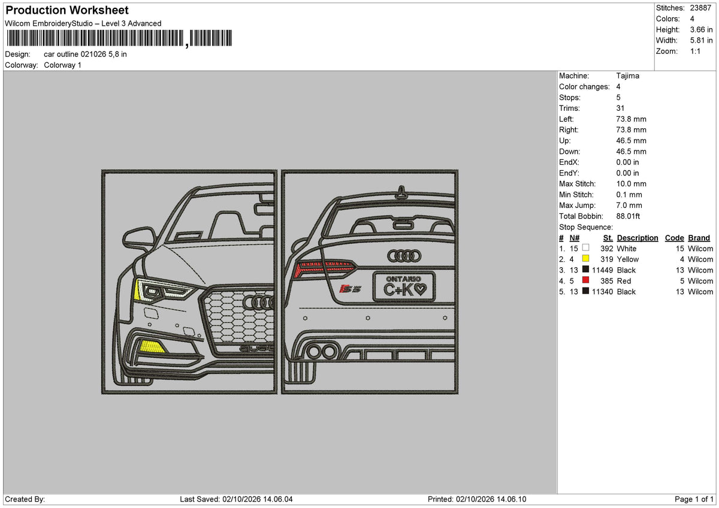Click the 'Right:' label

click(569, 129)
